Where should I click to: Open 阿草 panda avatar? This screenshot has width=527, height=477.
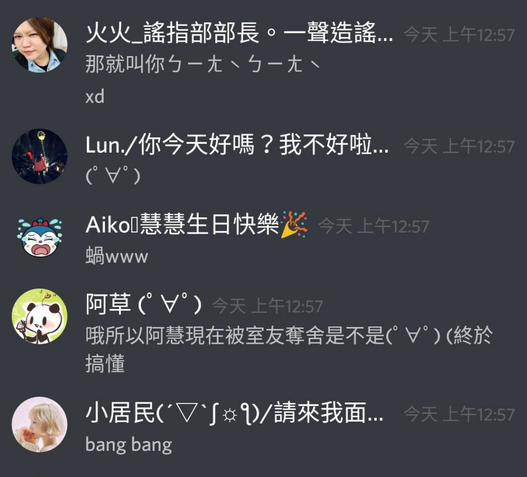[40, 316]
